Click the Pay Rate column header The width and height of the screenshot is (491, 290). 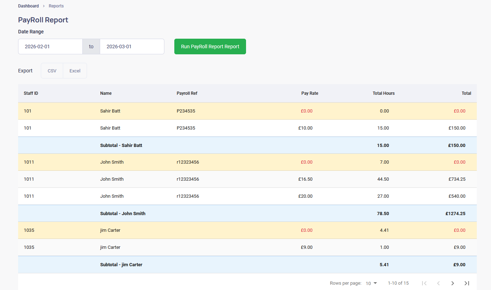coord(310,93)
